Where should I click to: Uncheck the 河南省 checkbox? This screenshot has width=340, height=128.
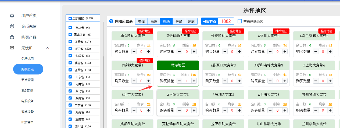(x=70, y=84)
